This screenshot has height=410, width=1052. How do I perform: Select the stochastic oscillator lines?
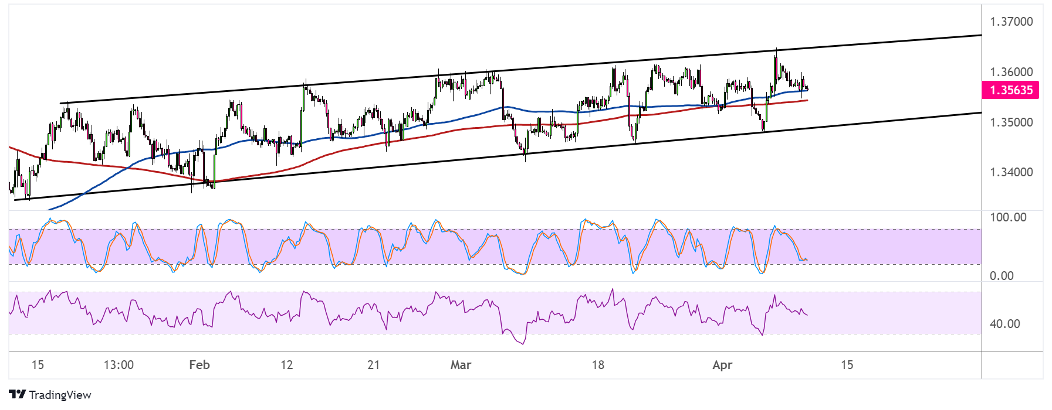point(408,246)
